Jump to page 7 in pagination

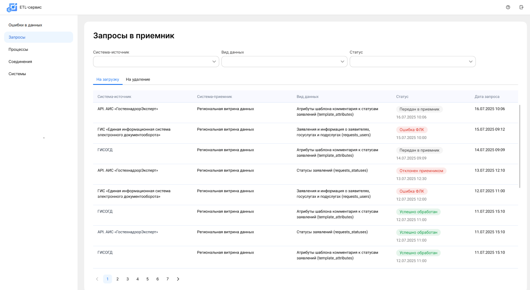[167, 279]
